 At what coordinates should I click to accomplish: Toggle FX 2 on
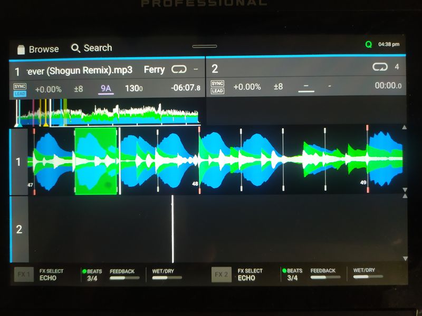222,274
